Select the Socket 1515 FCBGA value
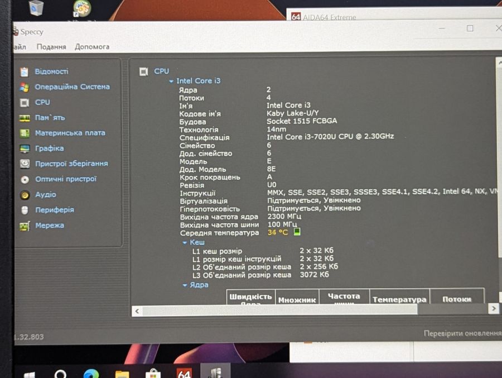502x378 pixels. (x=302, y=121)
